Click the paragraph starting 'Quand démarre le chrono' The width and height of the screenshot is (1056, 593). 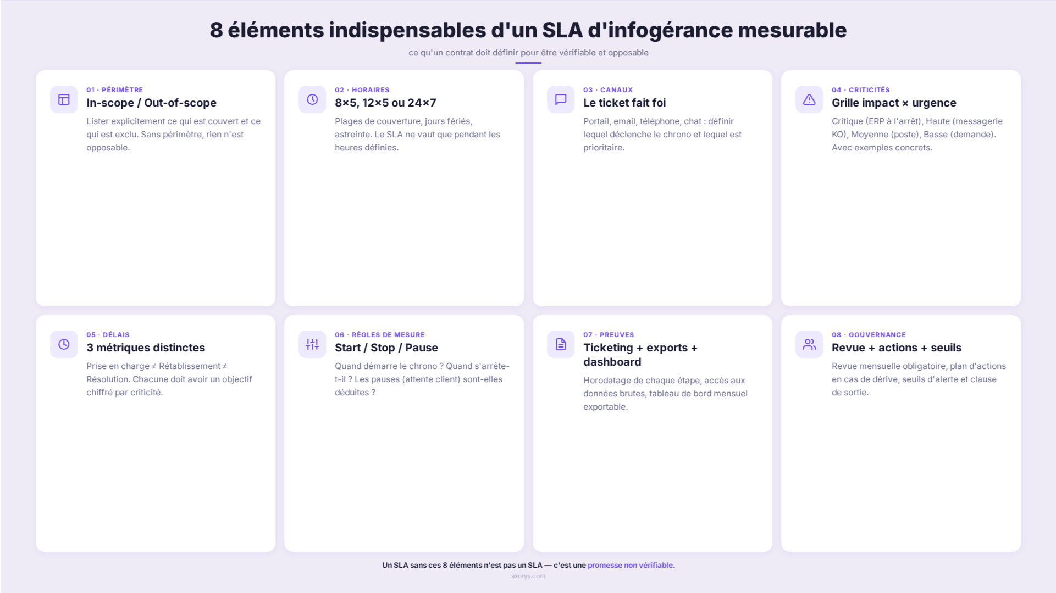pos(422,379)
